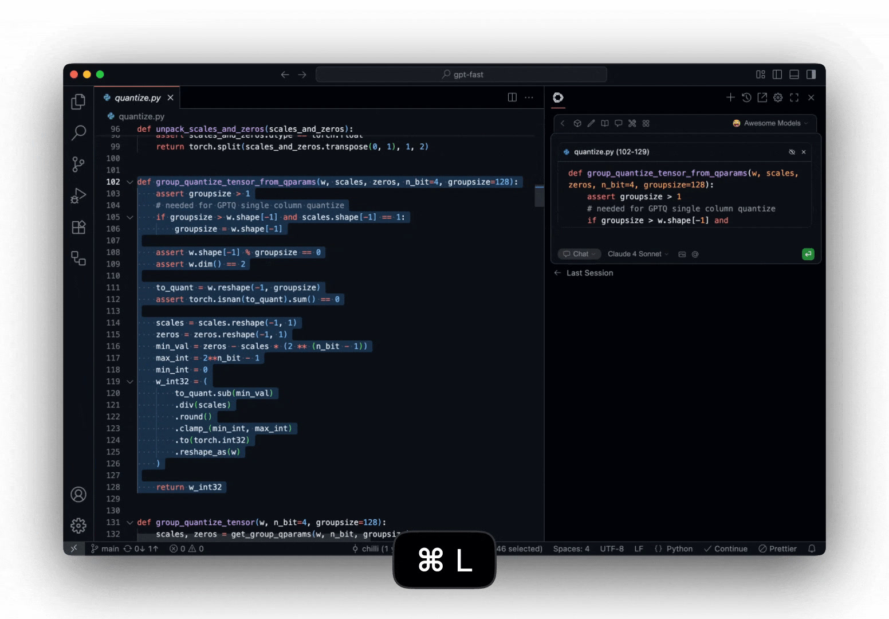
Task: Click the cube models icon in Continue toolbar
Action: click(577, 123)
